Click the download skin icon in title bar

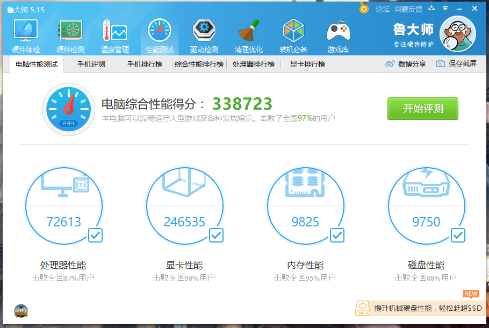432,9
